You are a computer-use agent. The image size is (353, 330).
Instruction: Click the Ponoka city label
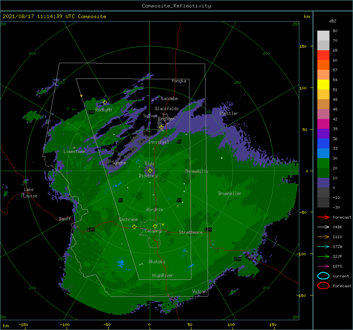point(179,81)
